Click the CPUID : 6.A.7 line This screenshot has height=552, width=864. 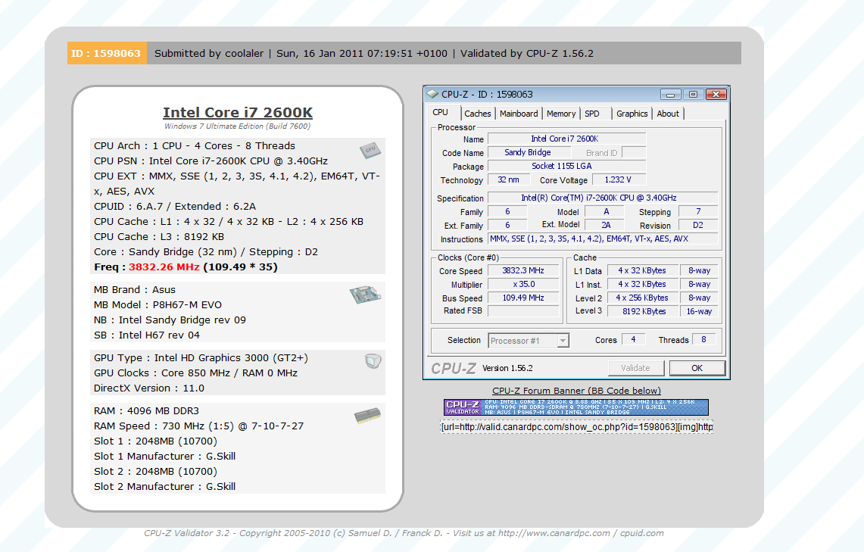[x=175, y=207]
